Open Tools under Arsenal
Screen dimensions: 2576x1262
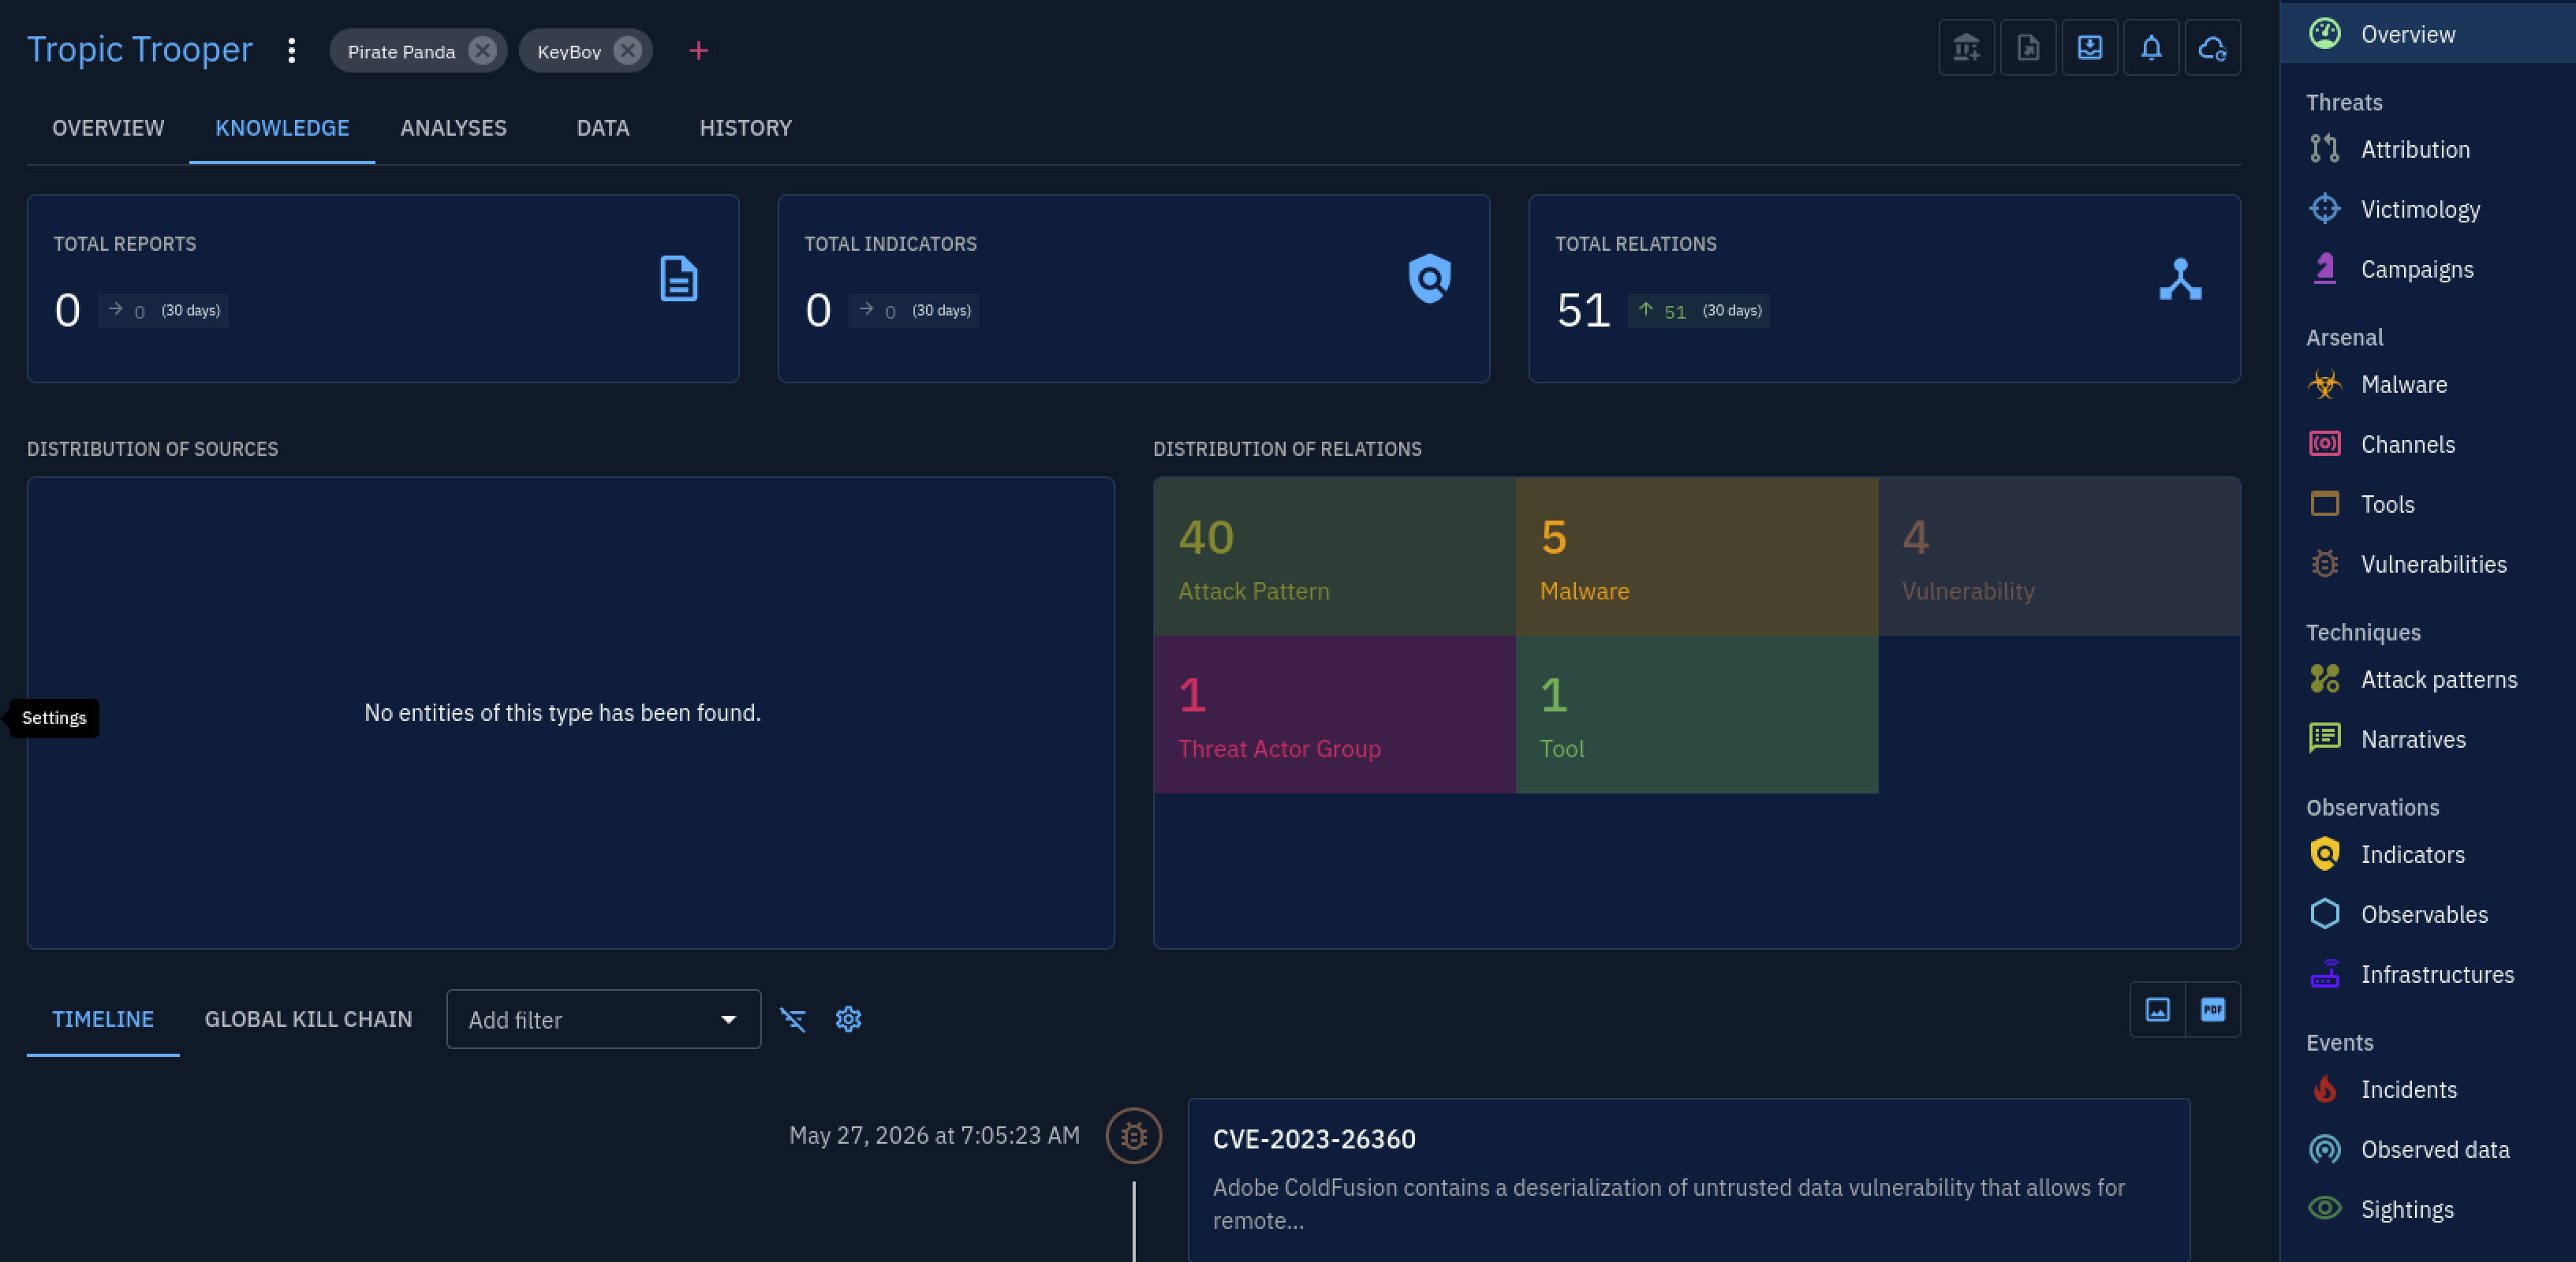(x=2428, y=504)
